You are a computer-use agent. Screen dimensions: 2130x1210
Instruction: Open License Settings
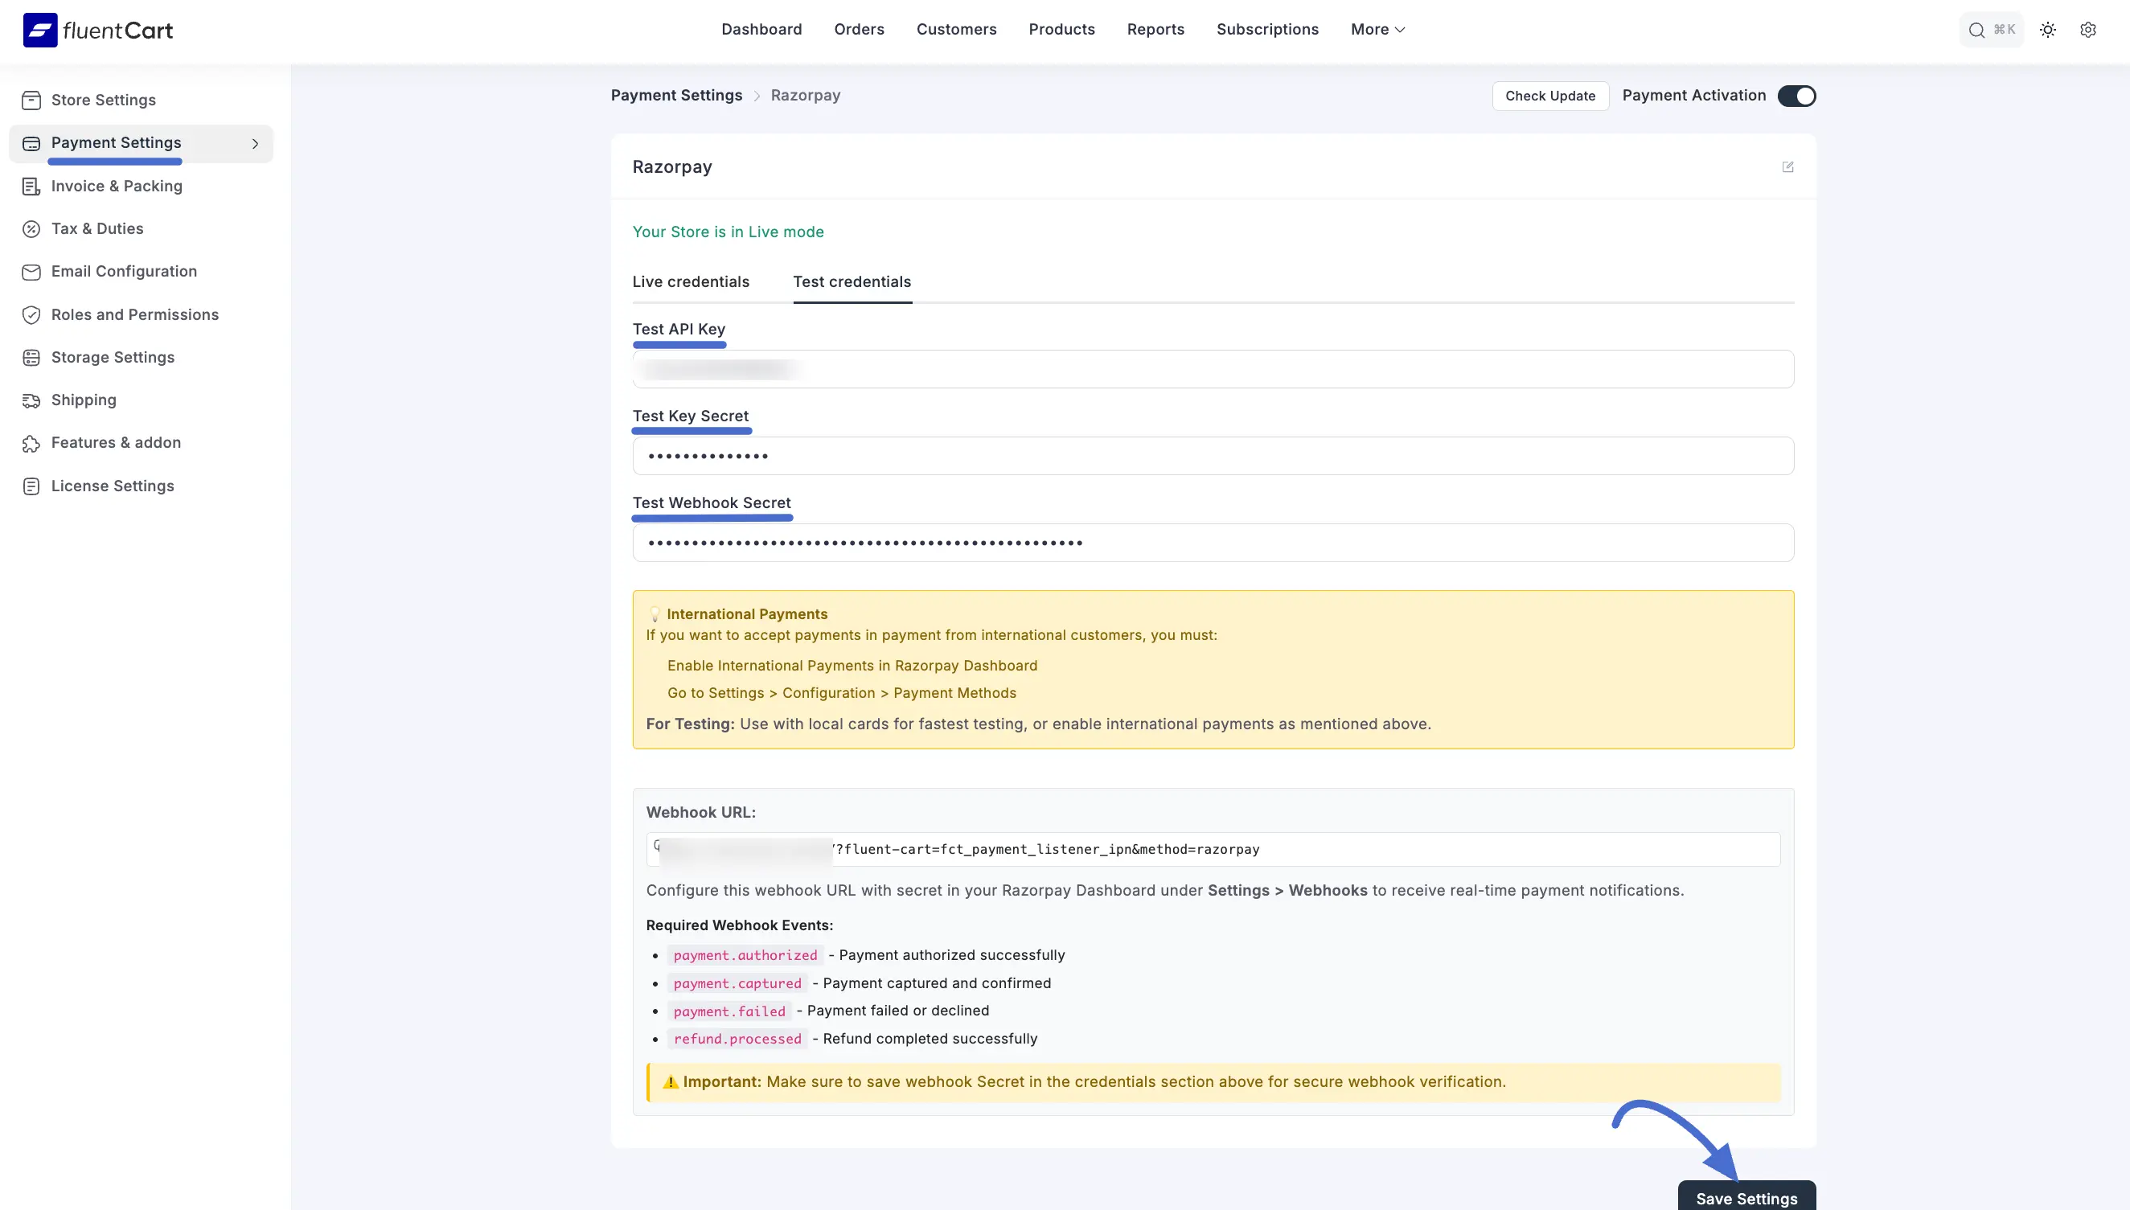113,486
